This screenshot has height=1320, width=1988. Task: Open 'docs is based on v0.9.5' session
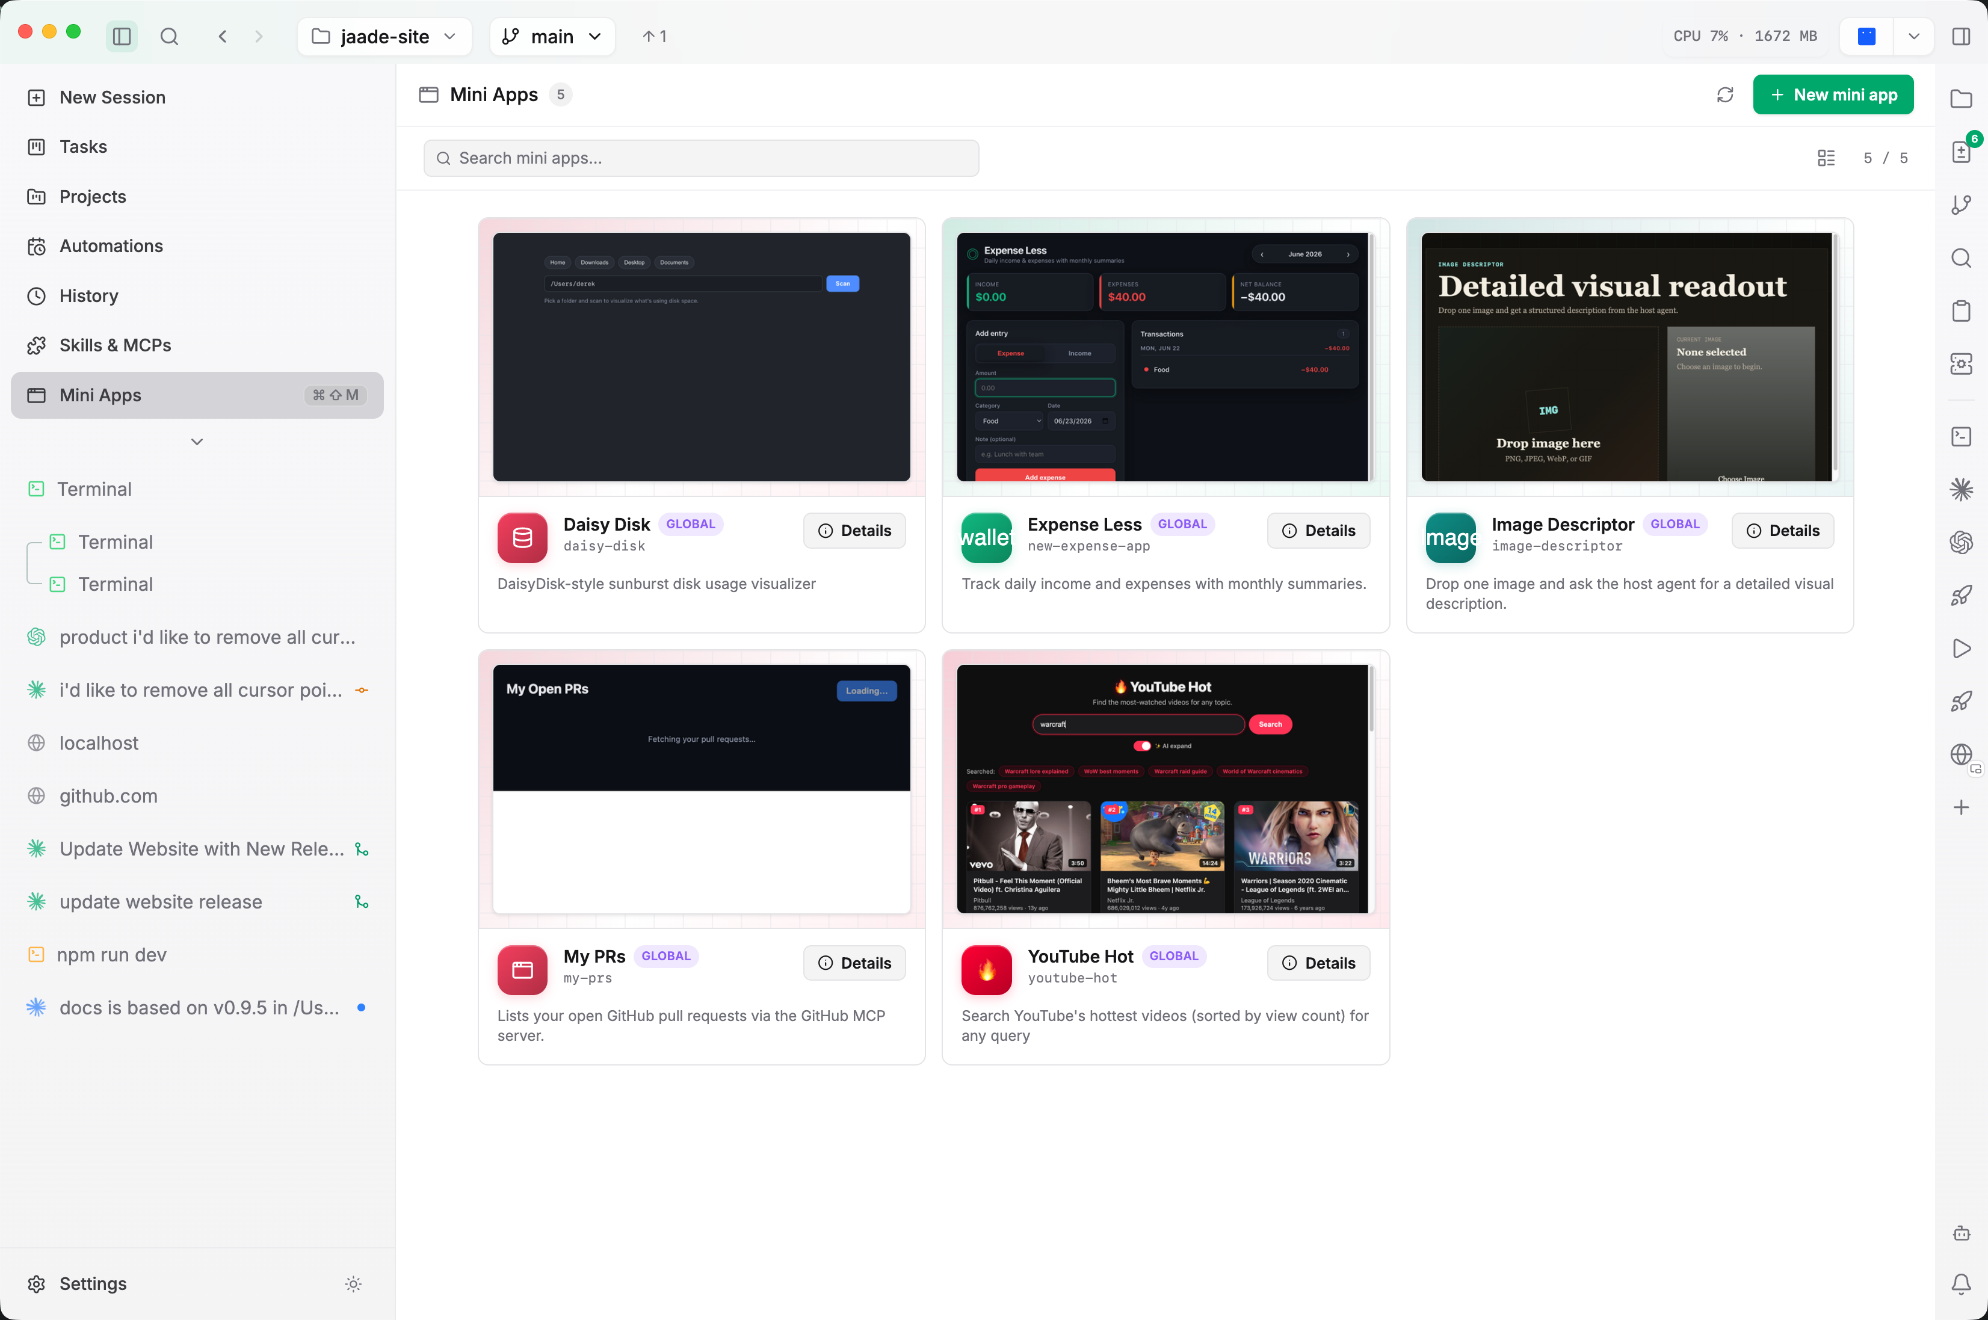pos(197,1008)
